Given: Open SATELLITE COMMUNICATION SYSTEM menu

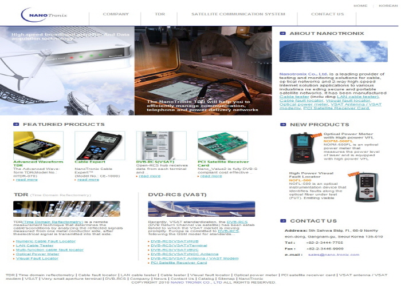Looking at the screenshot, I should (x=238, y=14).
